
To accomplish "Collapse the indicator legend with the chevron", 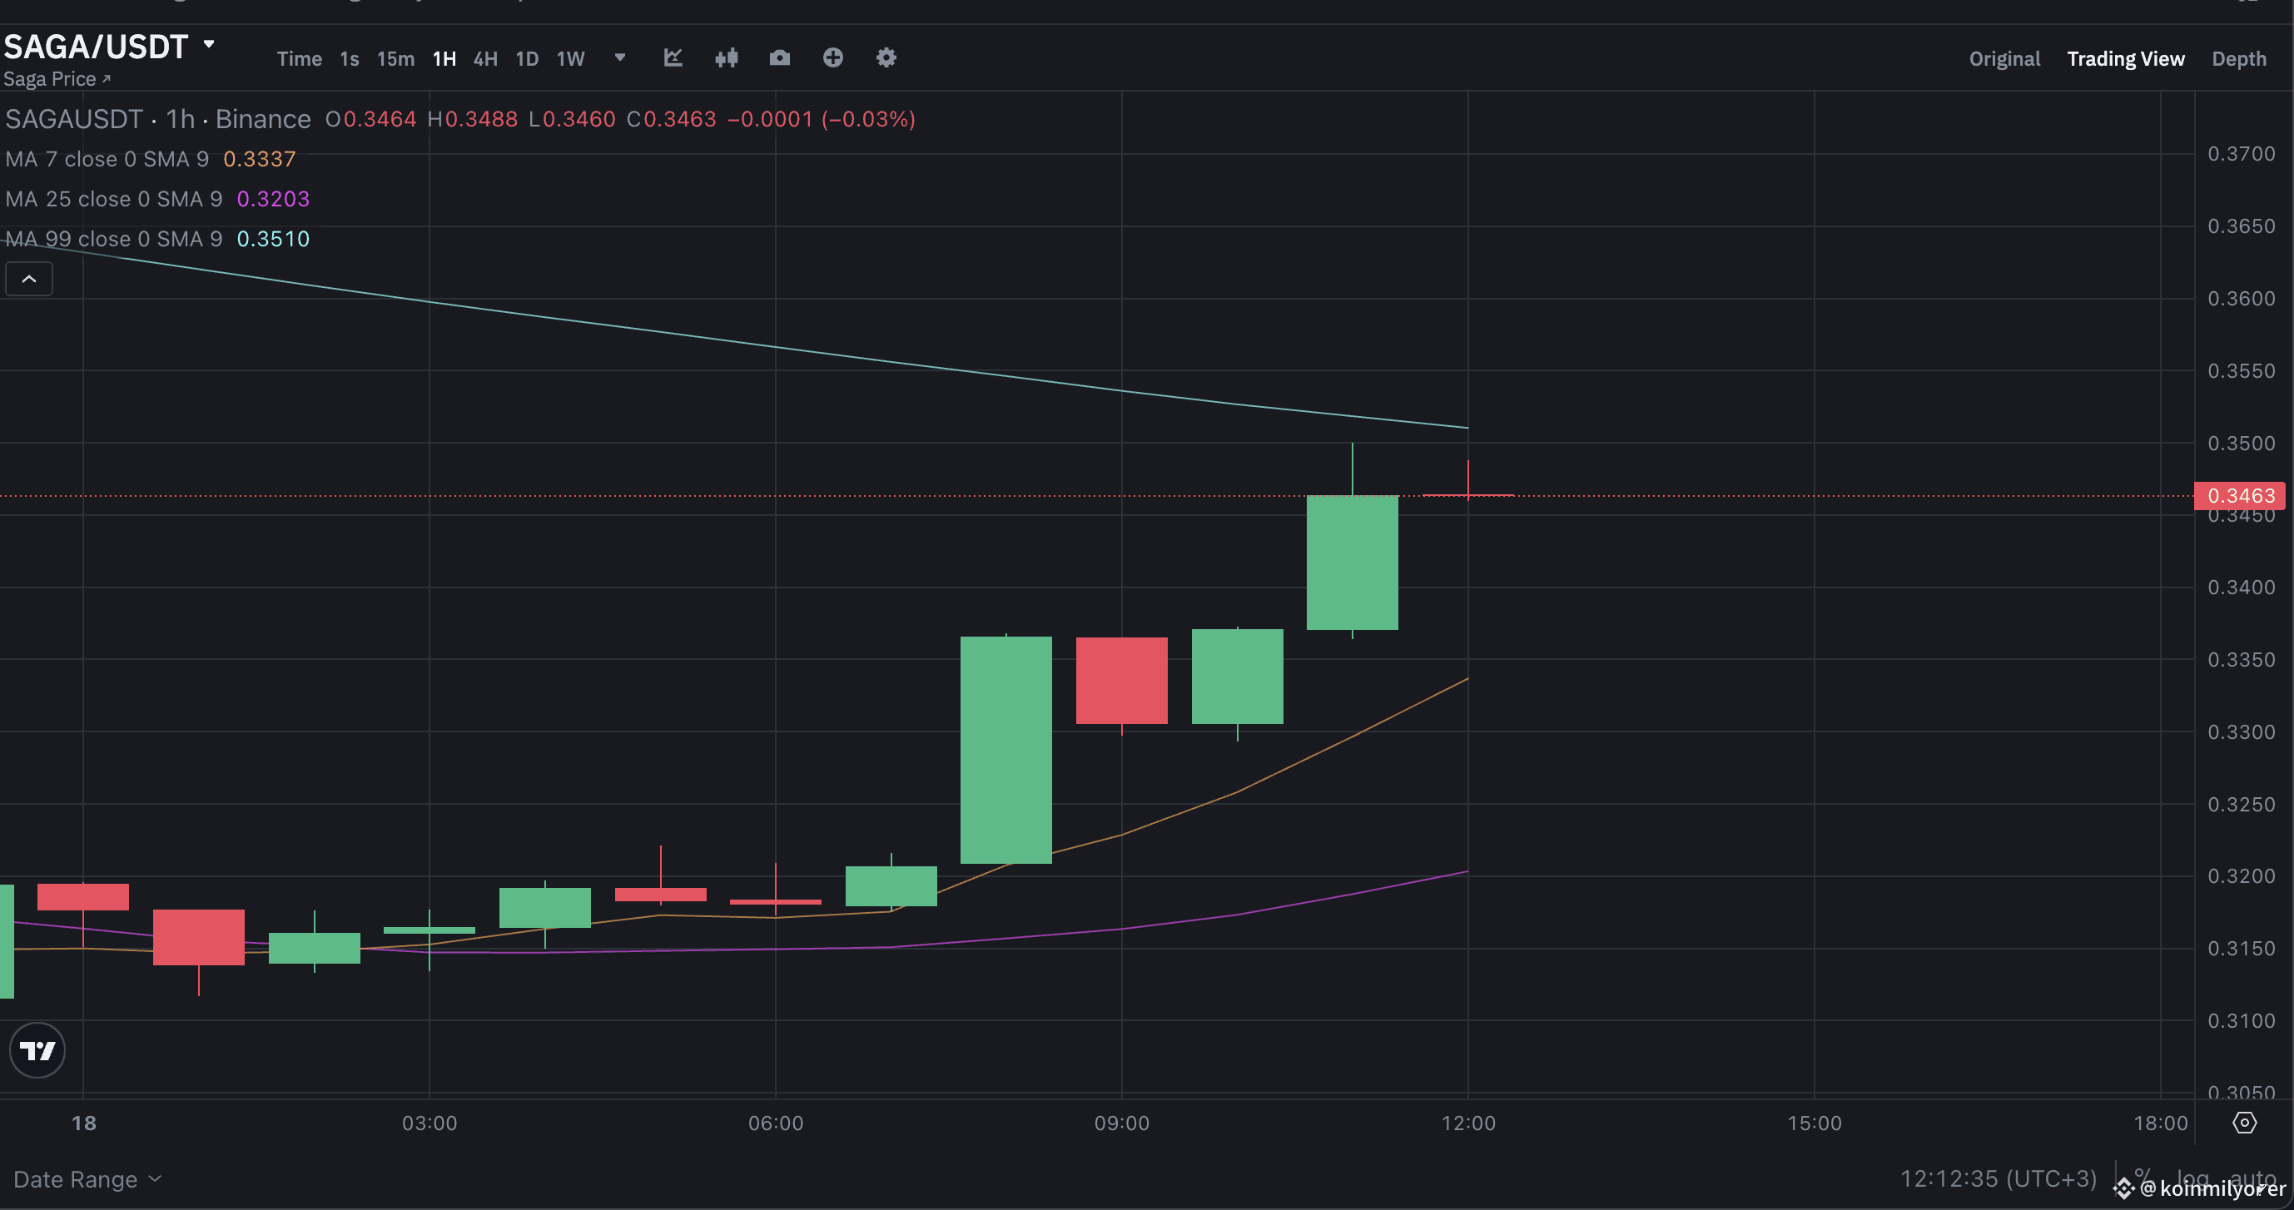I will pyautogui.click(x=29, y=278).
